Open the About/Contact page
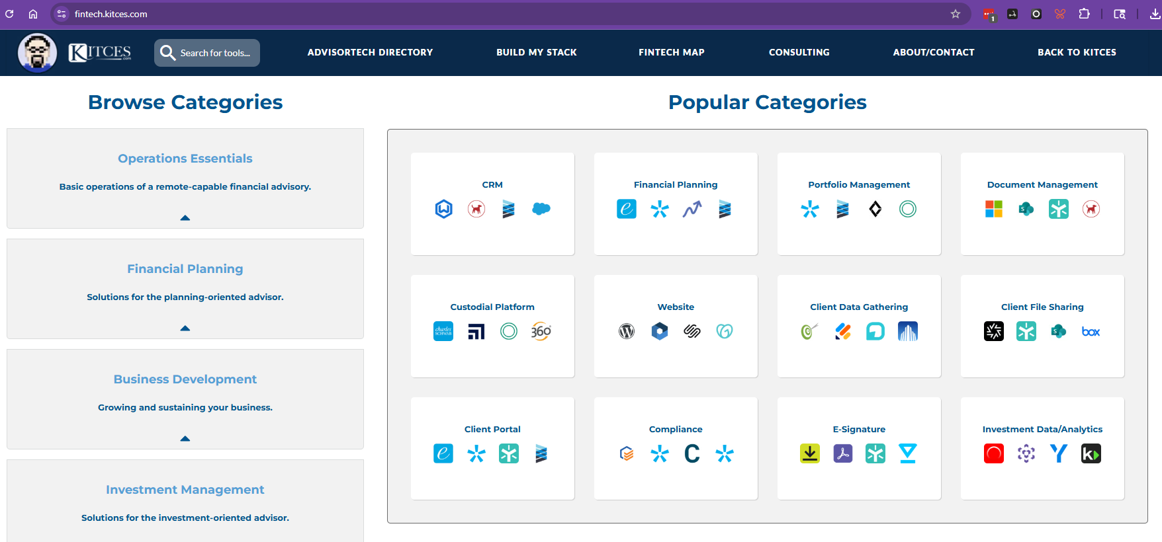This screenshot has width=1162, height=542. 934,52
